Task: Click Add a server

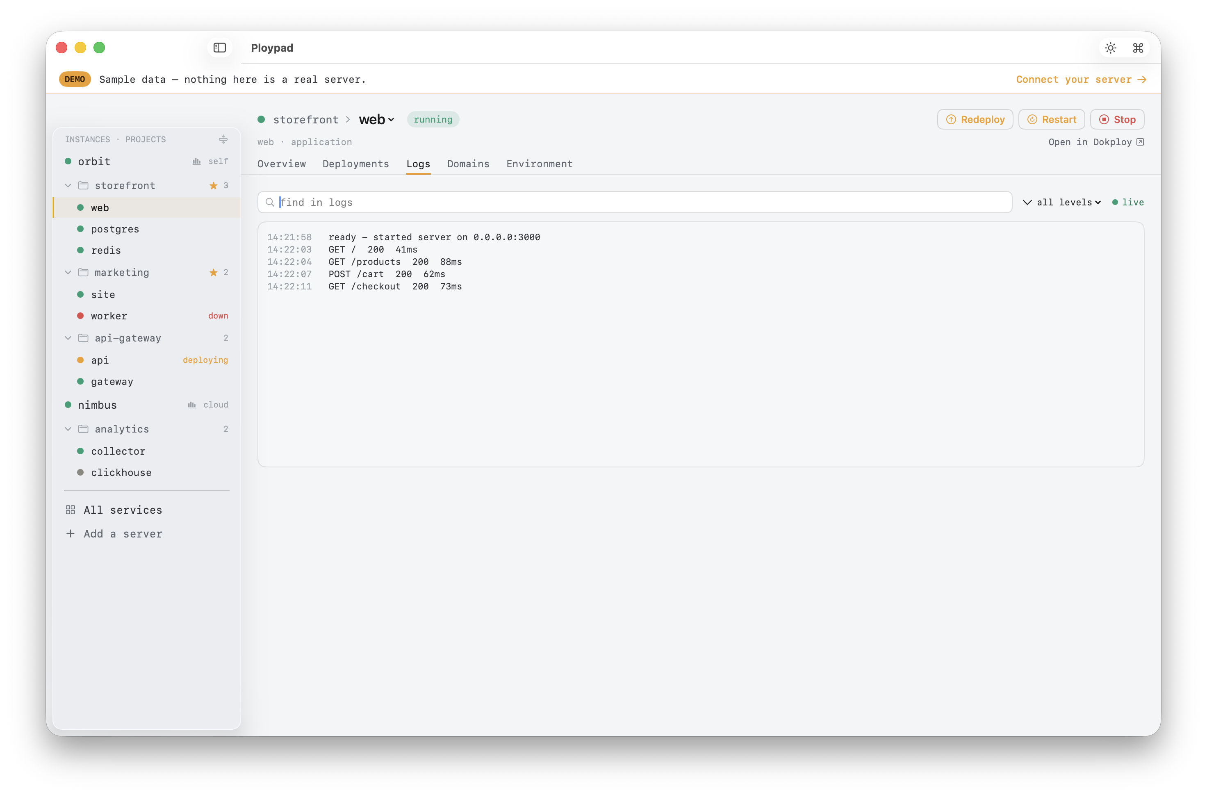Action: (x=114, y=534)
